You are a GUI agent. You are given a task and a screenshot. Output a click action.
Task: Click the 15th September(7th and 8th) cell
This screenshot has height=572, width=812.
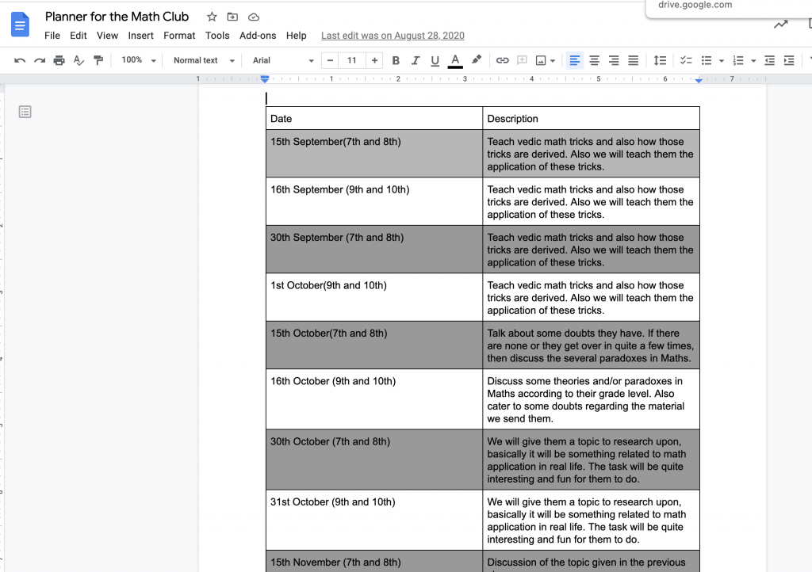374,154
